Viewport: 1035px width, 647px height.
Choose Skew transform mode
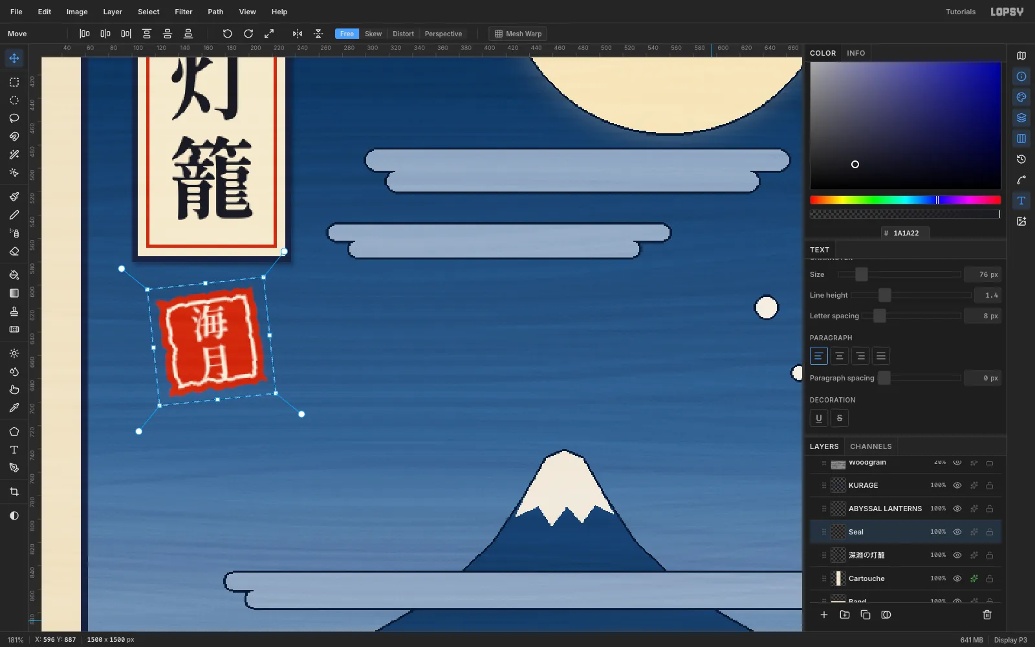pos(373,34)
